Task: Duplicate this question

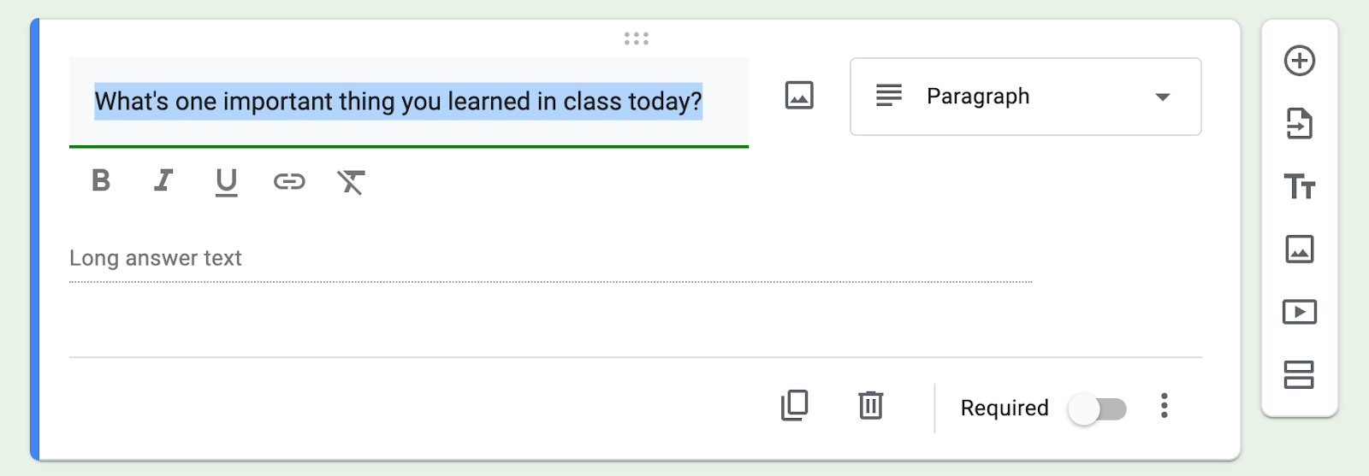Action: coord(794,405)
